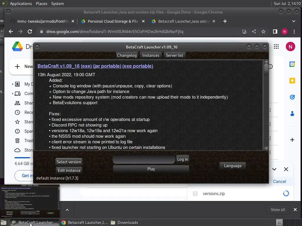302x226 pixels.
Task: Click the Edit instance button
Action: pyautogui.click(x=69, y=170)
